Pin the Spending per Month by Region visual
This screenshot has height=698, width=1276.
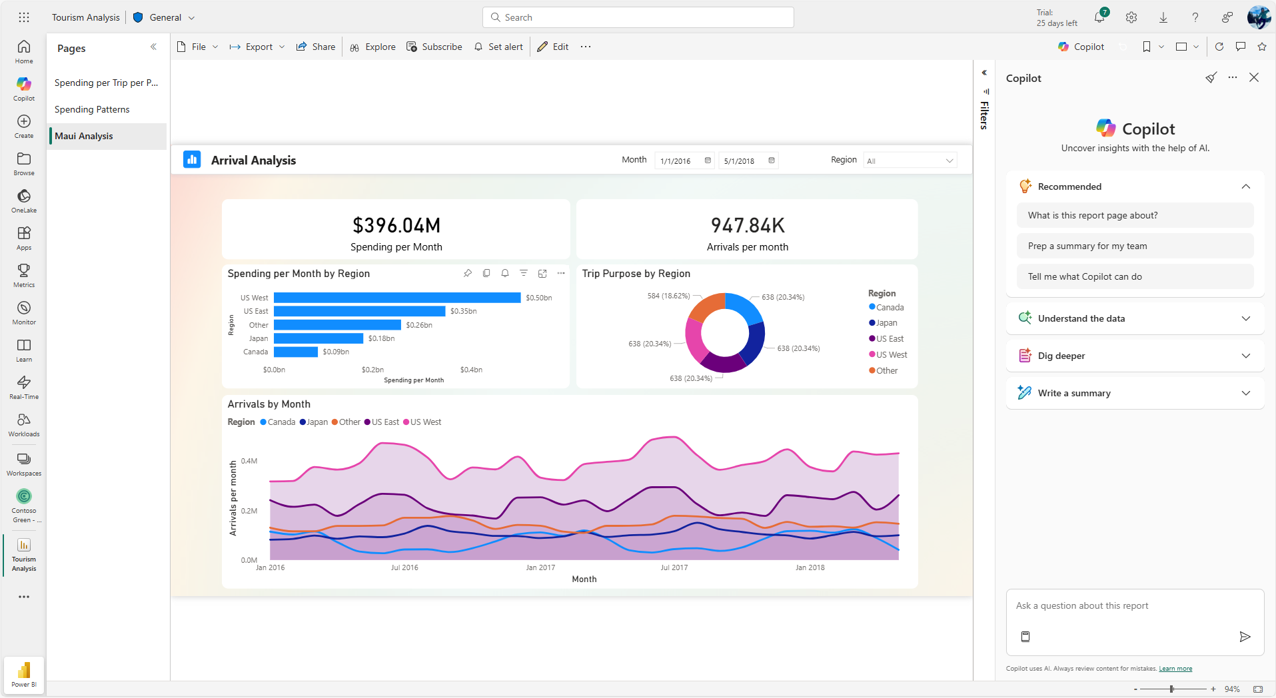[x=468, y=274]
